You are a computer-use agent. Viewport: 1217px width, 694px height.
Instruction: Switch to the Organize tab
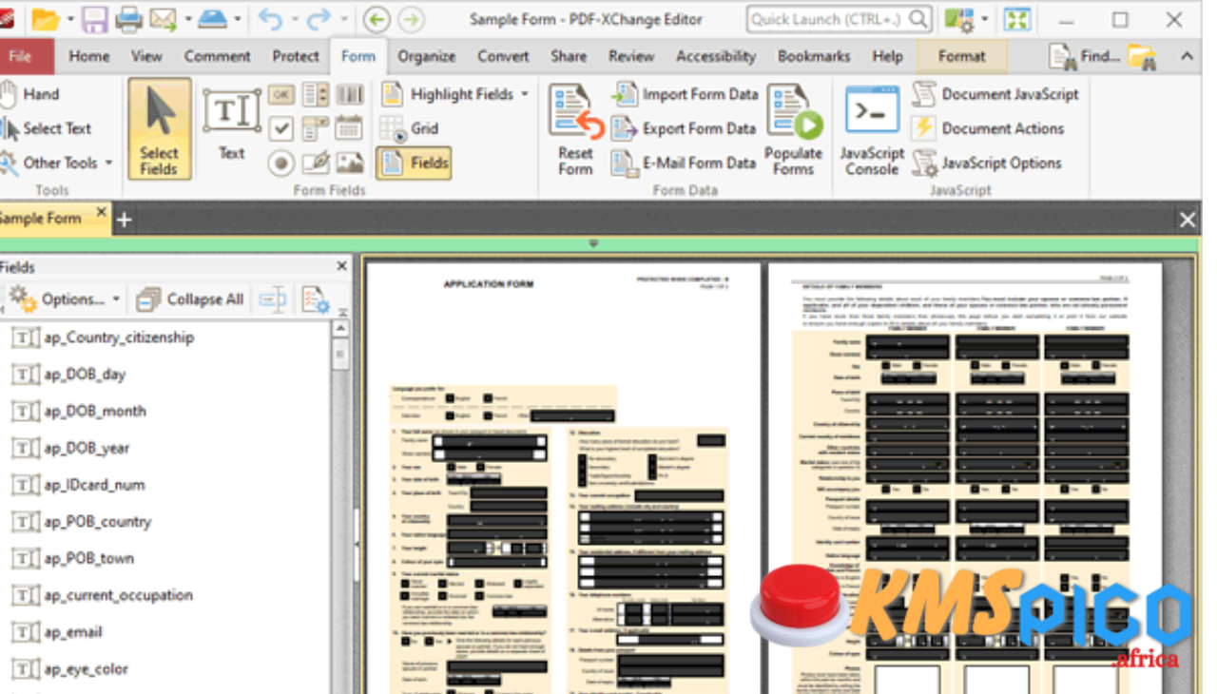pos(427,56)
